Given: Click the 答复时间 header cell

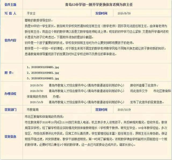Looking at the screenshot, I should (x=101, y=110).
